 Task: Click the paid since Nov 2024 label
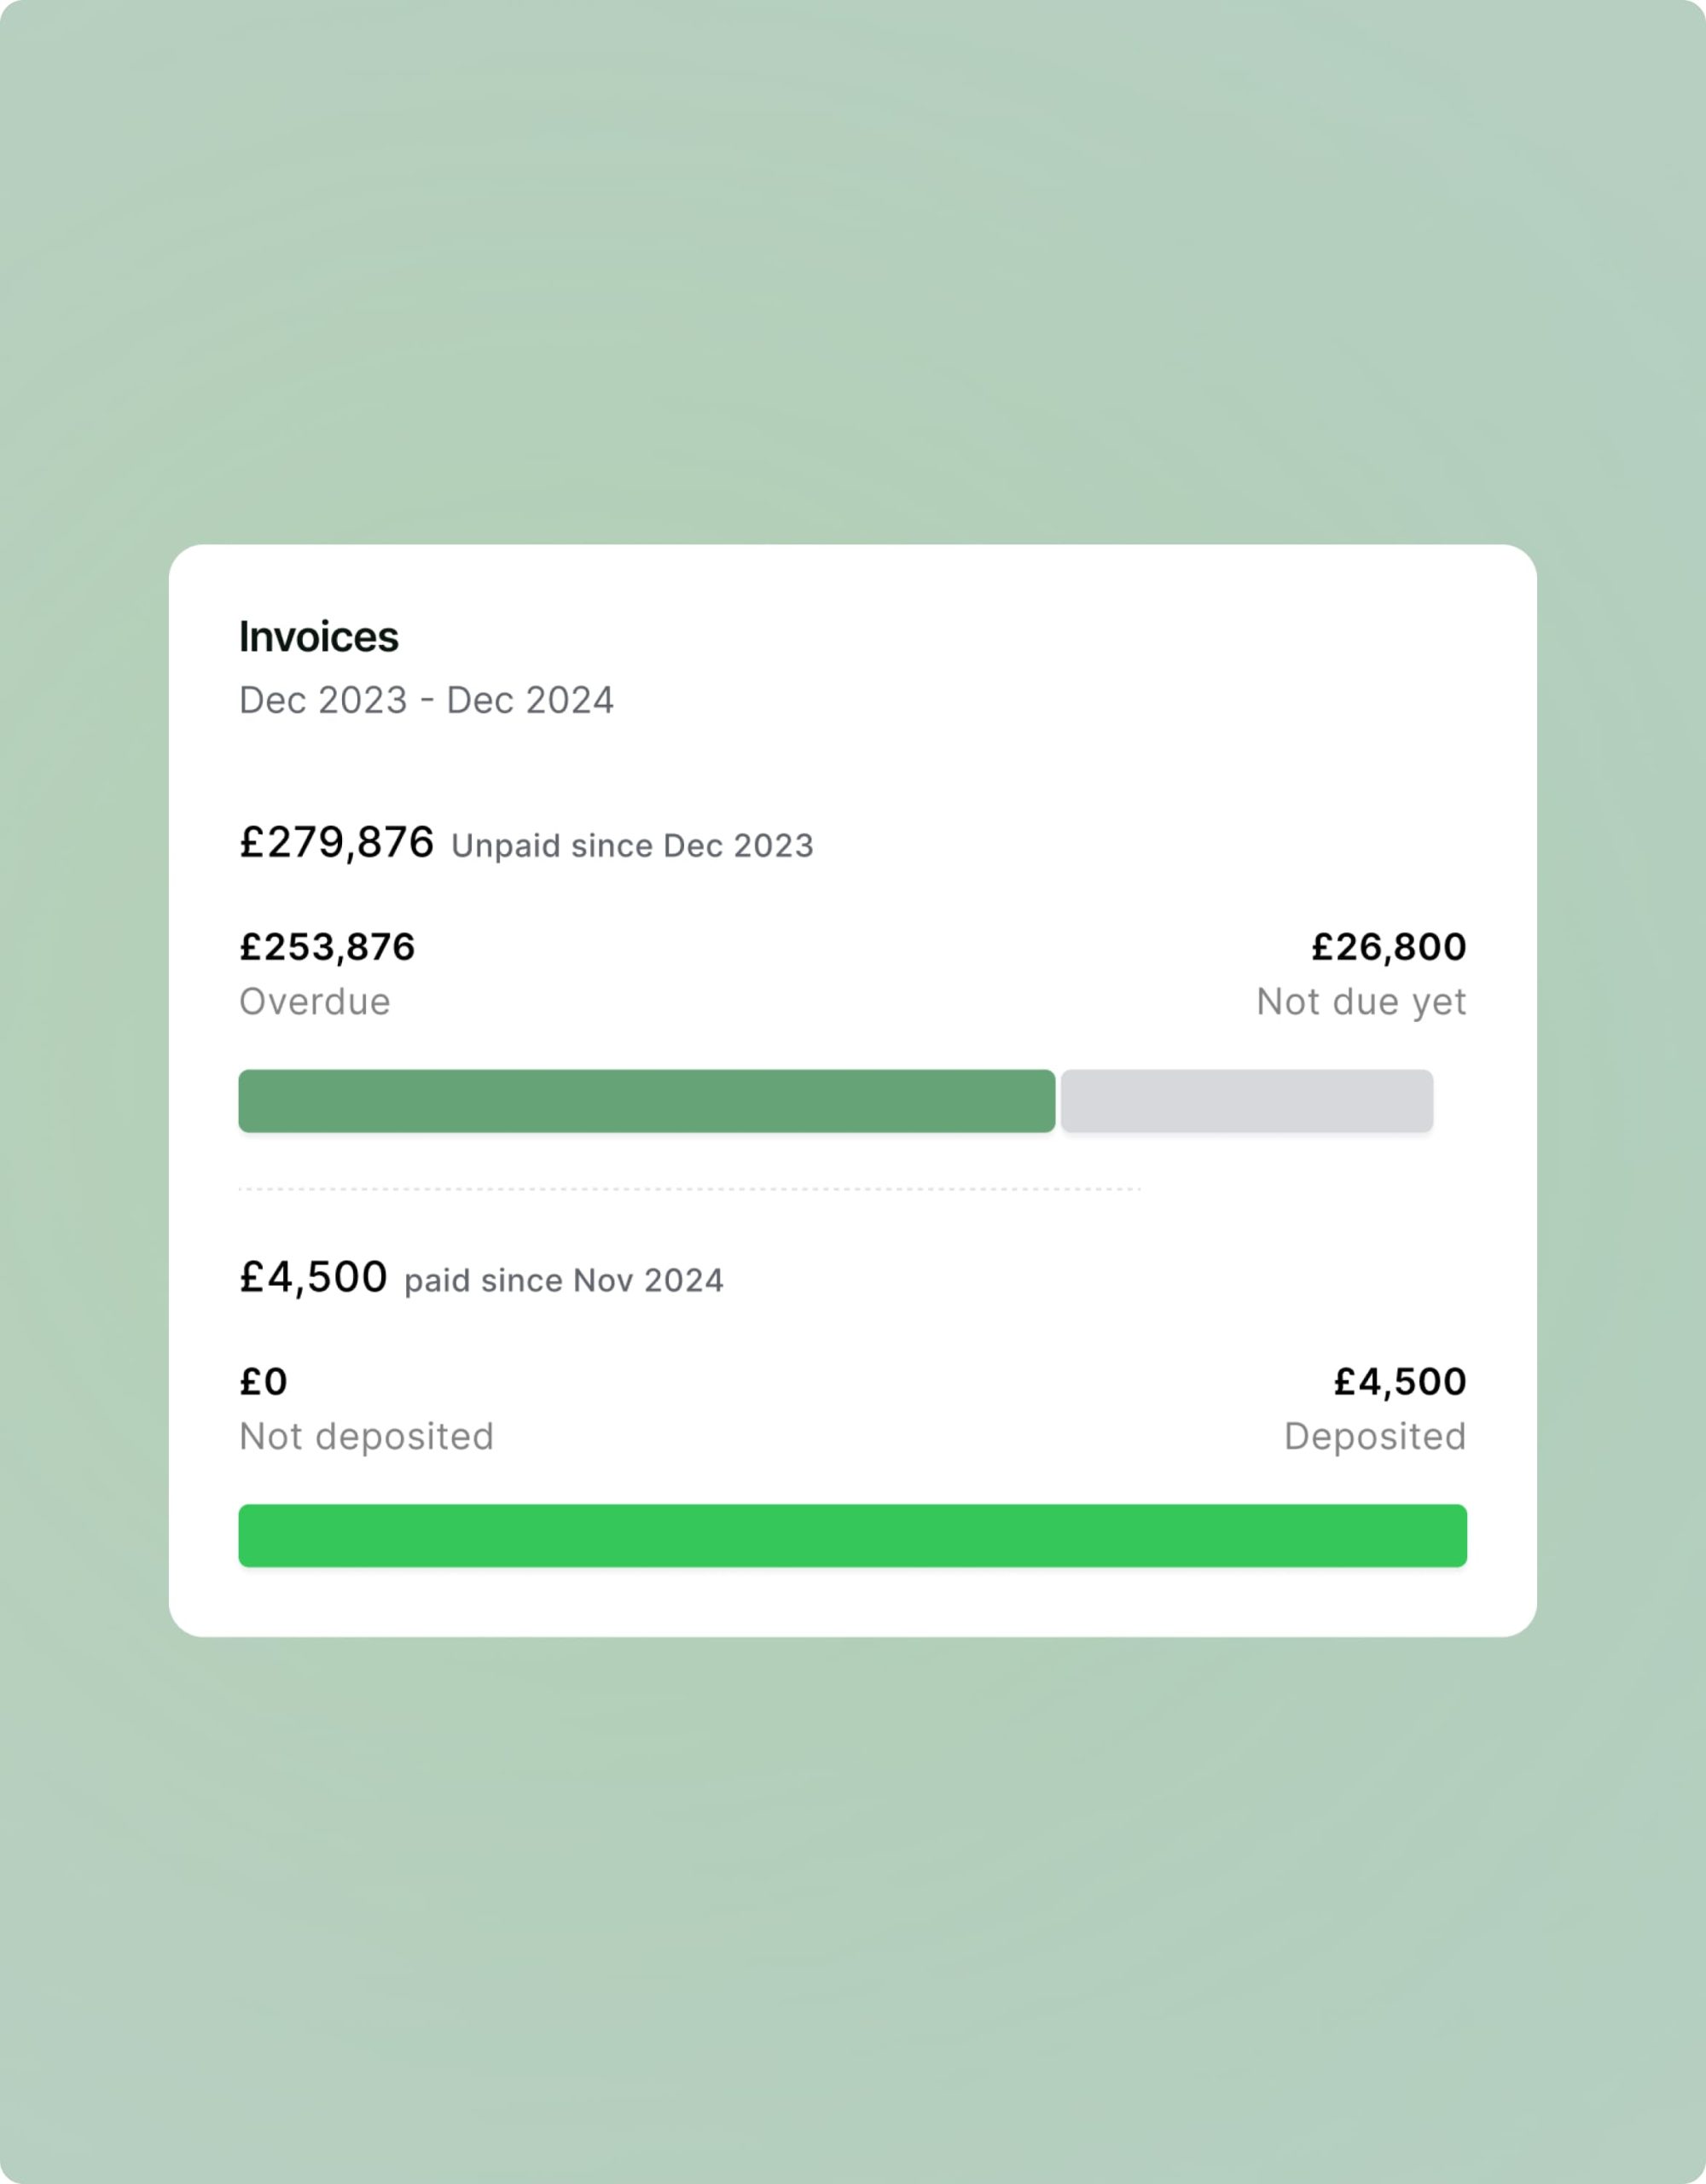[563, 1281]
